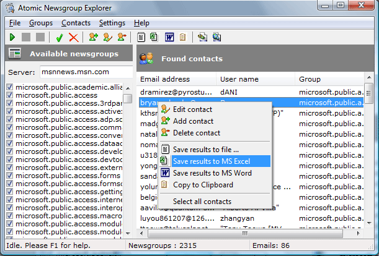379x256 pixels.
Task: Click the contacts vertical scrollbar thumb
Action: [369, 93]
